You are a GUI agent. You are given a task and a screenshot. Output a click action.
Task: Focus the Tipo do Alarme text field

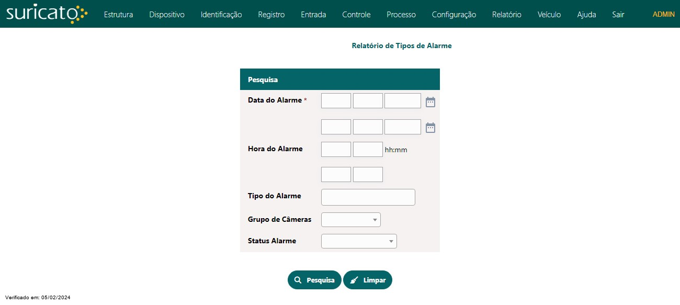tap(368, 197)
